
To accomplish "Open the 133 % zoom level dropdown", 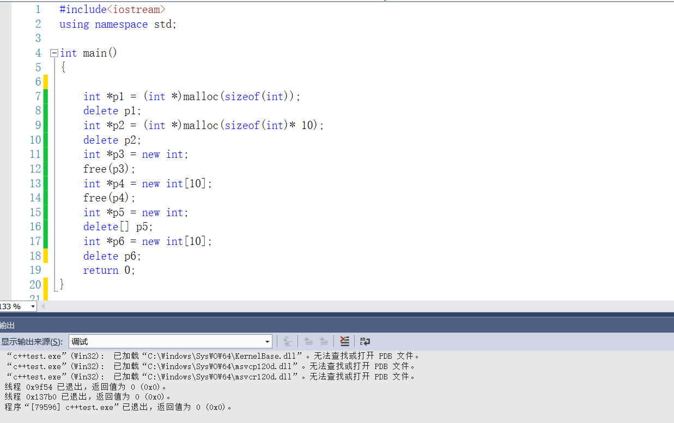I will pyautogui.click(x=33, y=306).
